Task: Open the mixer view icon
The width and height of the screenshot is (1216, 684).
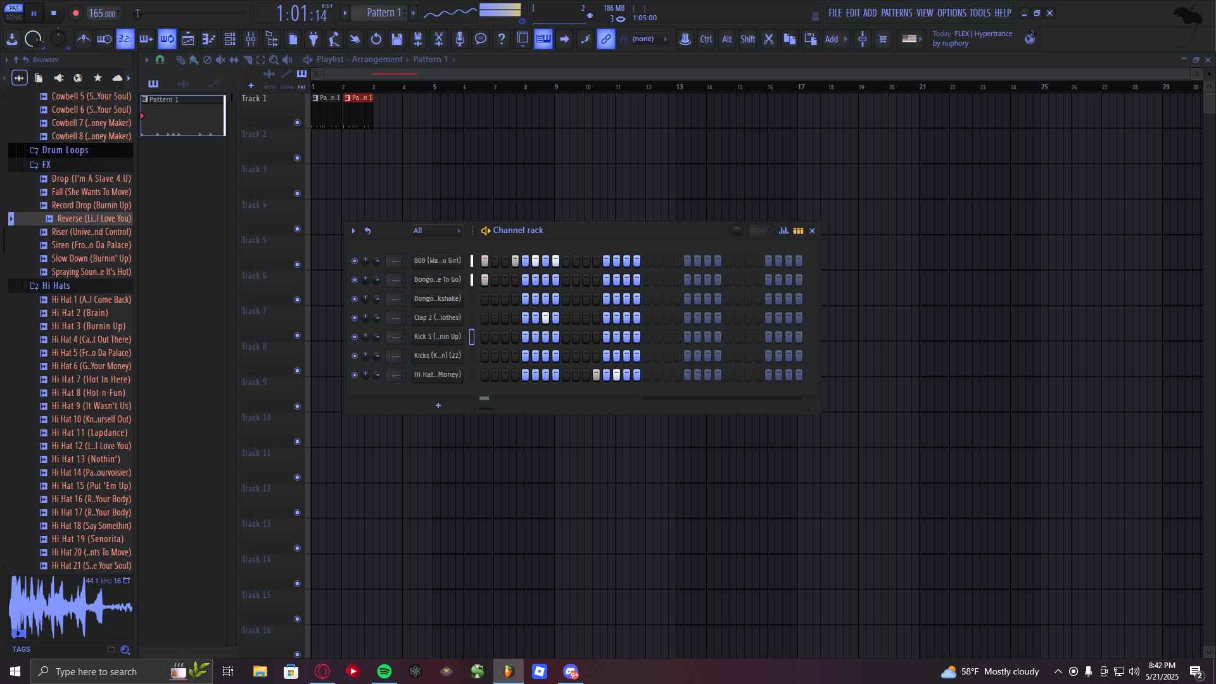Action: [251, 39]
